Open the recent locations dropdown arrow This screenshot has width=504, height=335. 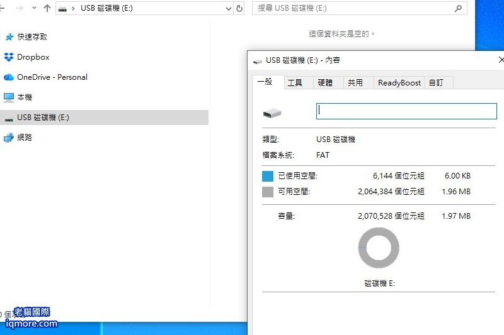pos(34,8)
